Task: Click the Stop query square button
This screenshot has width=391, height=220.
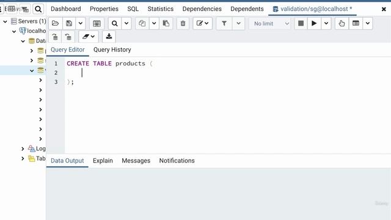Action: click(301, 23)
